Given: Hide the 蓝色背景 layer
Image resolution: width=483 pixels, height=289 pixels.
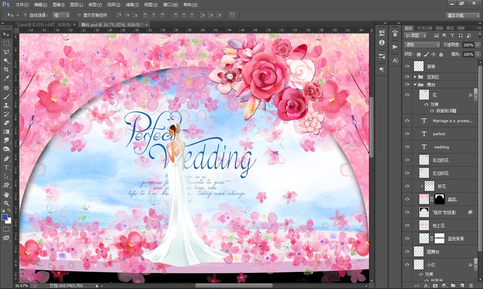Looking at the screenshot, I should (407, 238).
